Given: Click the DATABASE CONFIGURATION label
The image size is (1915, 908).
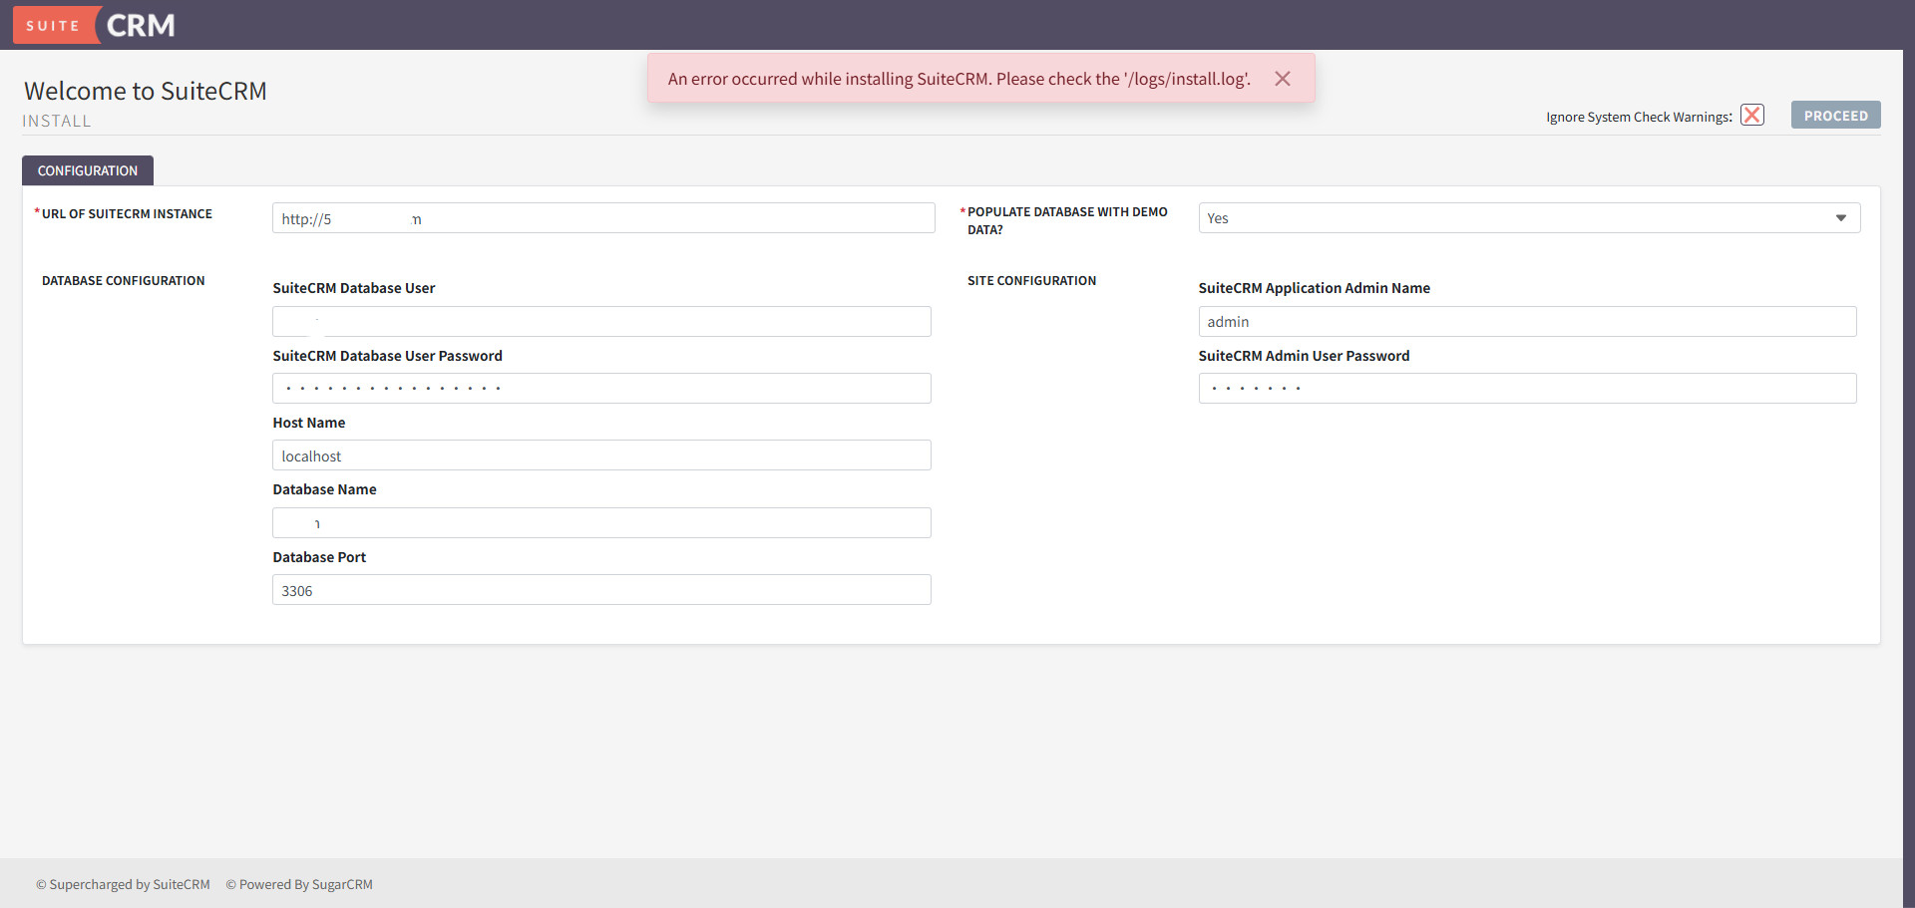Looking at the screenshot, I should click(124, 281).
